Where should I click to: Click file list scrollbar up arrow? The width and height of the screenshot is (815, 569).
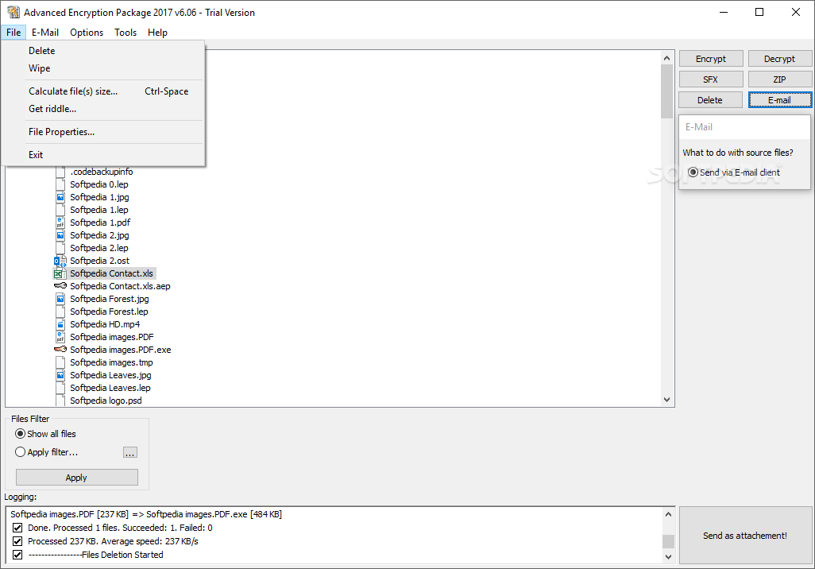[667, 58]
